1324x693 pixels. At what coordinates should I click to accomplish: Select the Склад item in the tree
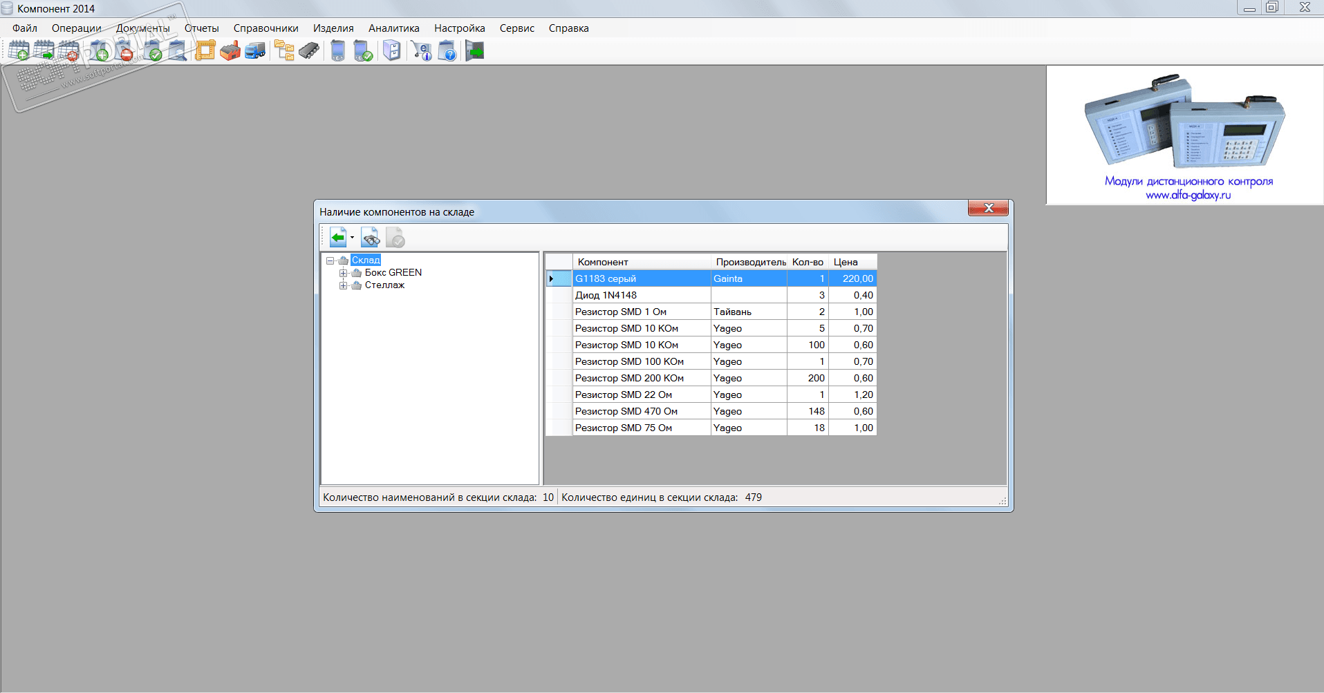point(366,260)
